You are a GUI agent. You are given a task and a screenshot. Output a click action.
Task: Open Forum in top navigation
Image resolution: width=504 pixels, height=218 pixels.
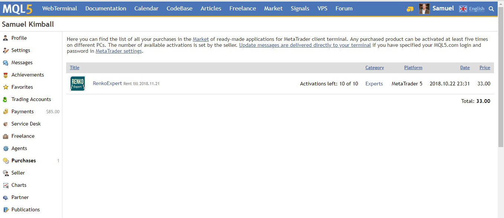(x=344, y=9)
